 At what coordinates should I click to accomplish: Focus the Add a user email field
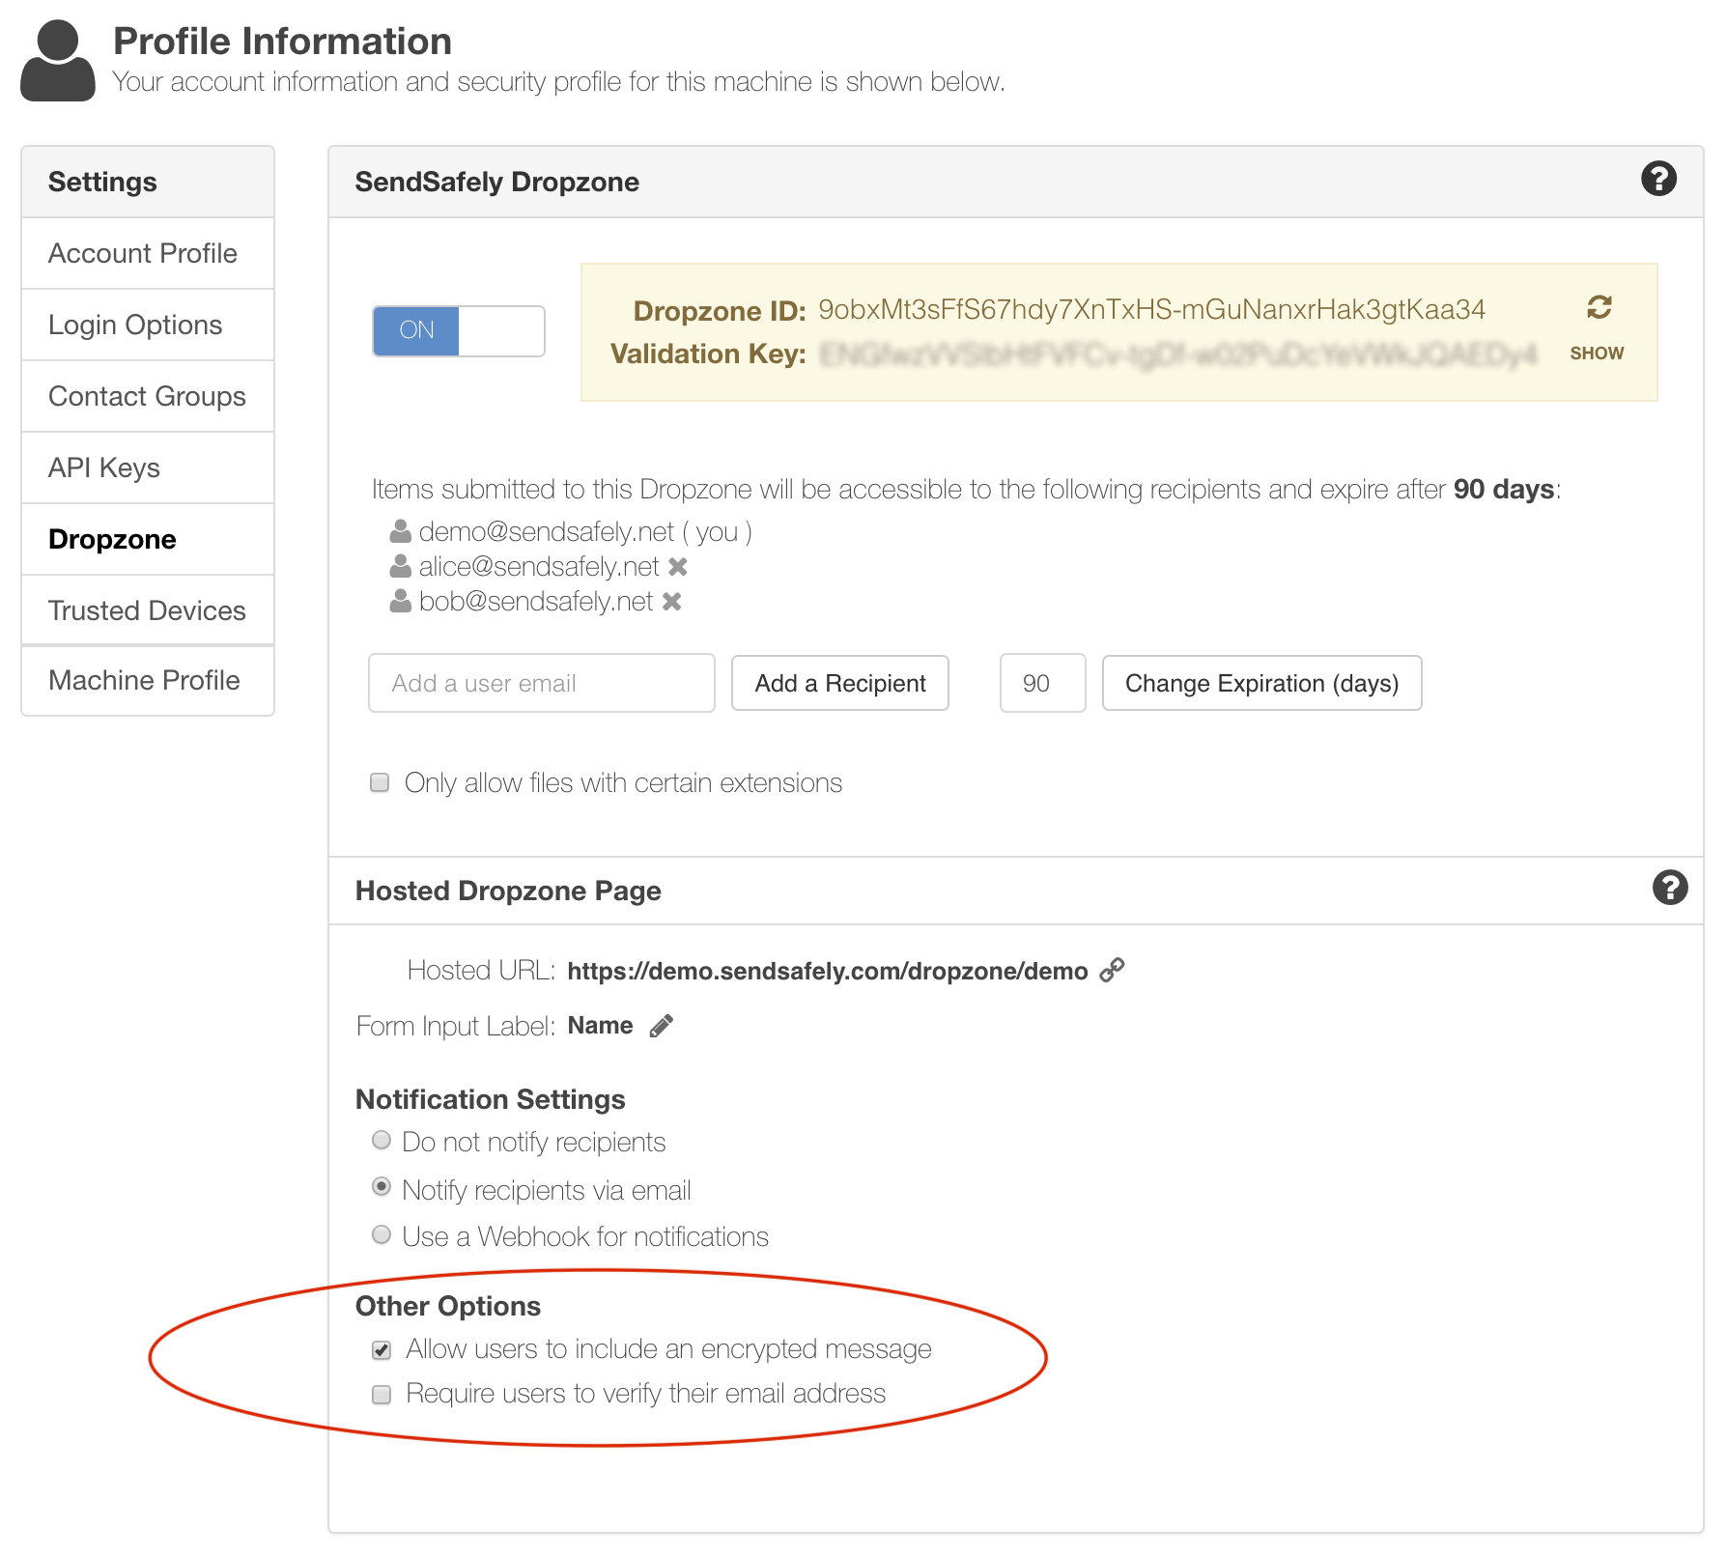[542, 683]
